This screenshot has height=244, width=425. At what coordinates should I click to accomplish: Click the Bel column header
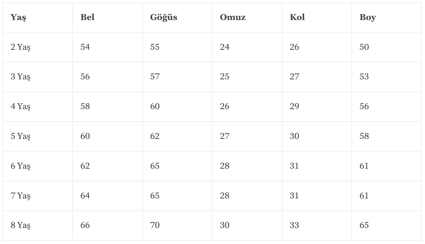pyautogui.click(x=87, y=17)
